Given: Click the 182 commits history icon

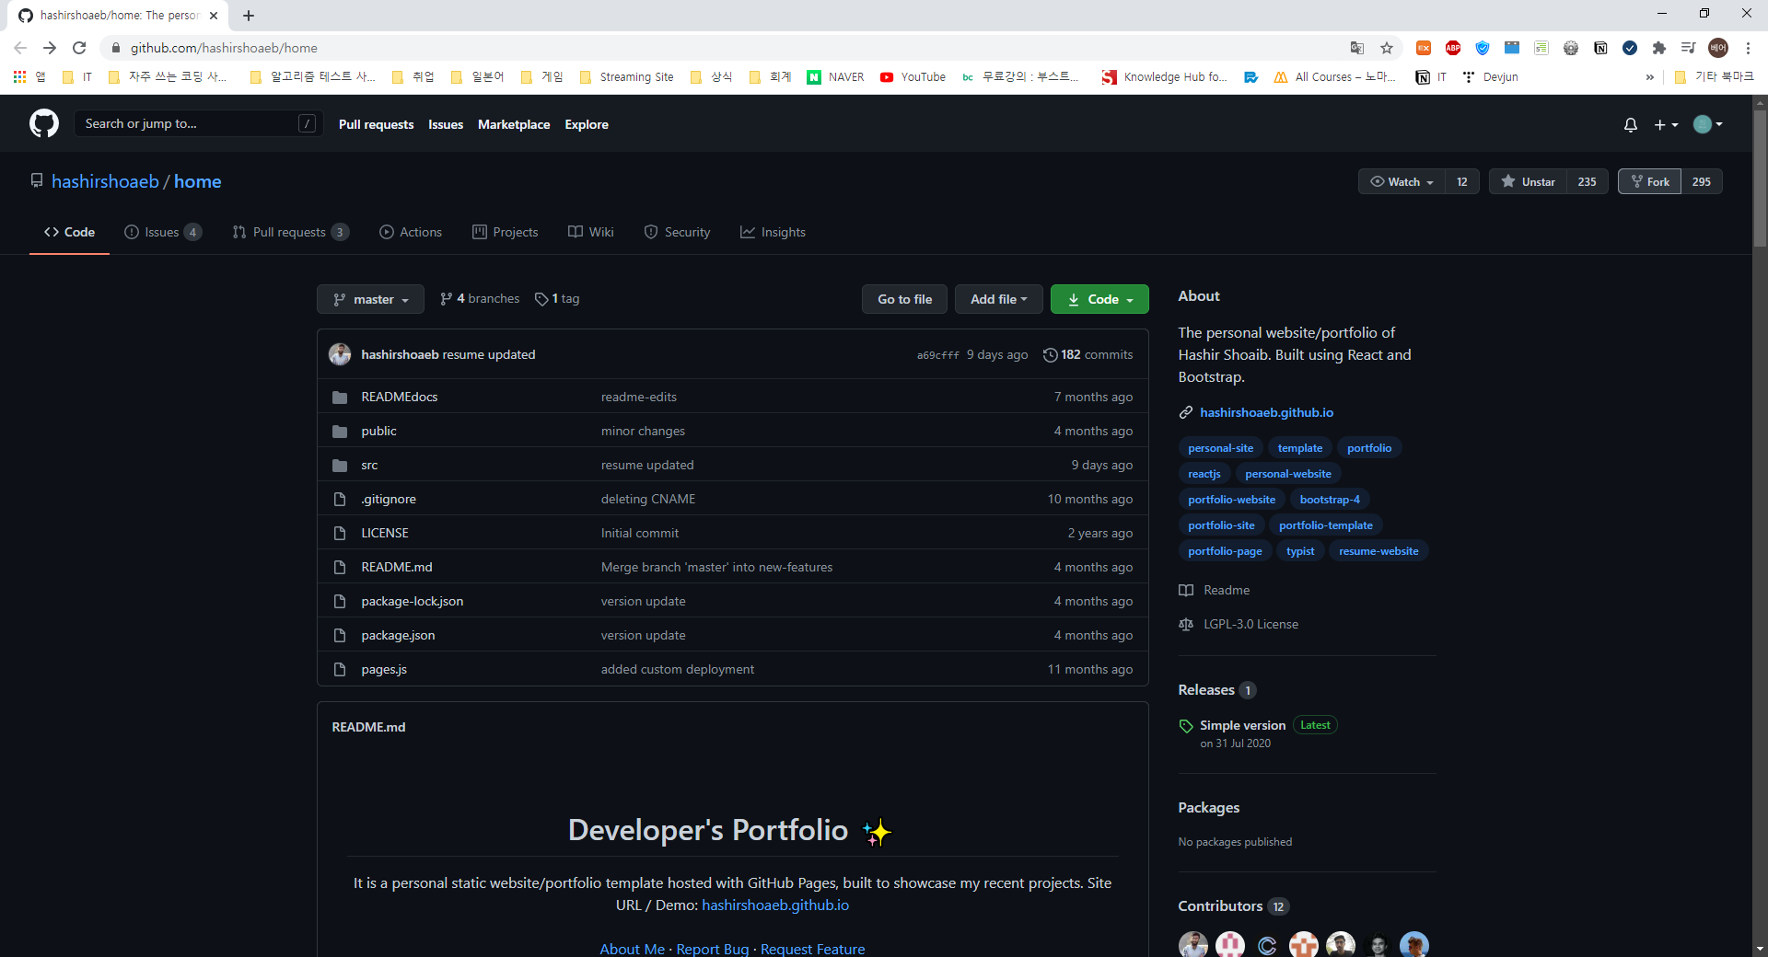Looking at the screenshot, I should point(1050,355).
